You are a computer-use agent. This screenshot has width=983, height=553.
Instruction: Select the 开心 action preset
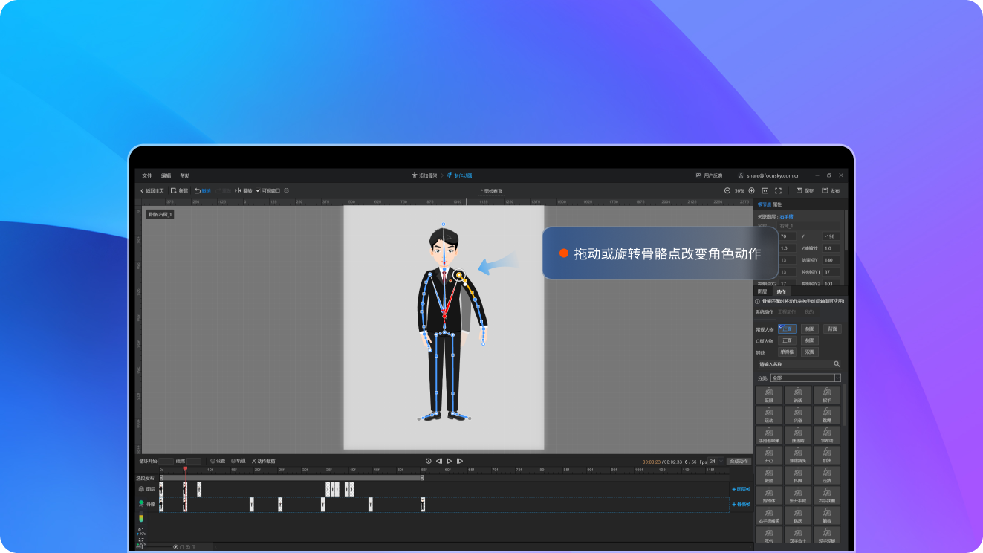769,456
